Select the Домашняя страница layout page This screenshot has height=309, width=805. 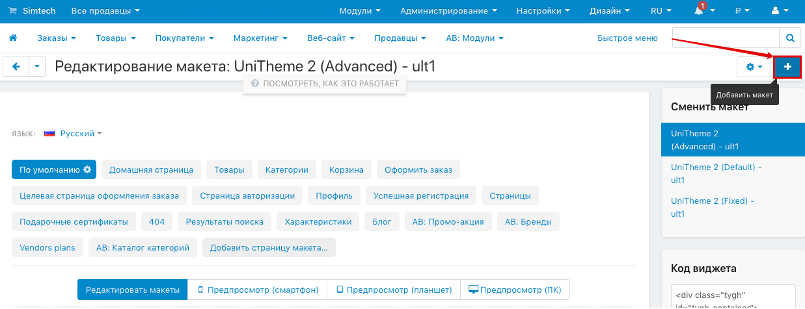point(151,170)
